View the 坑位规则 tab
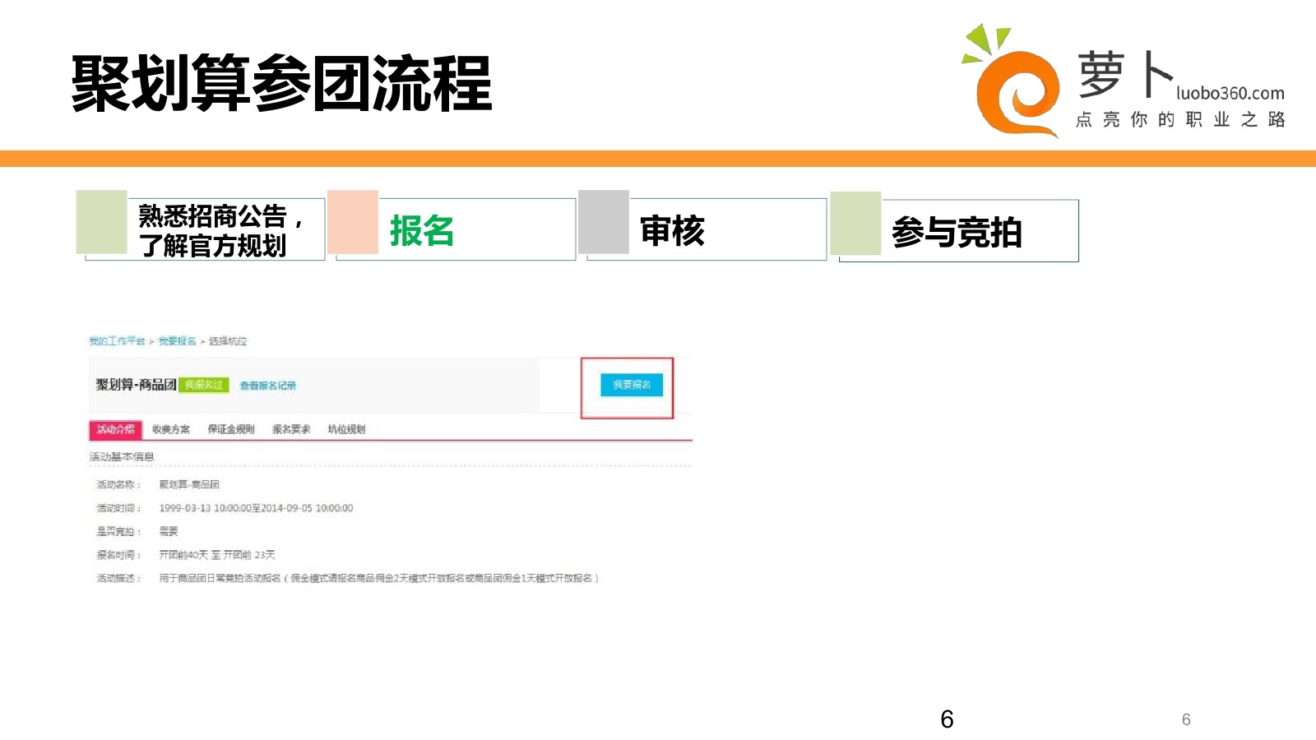The width and height of the screenshot is (1316, 740). pos(346,429)
